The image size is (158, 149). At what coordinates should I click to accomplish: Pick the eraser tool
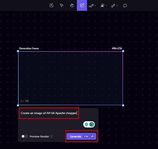pyautogui.click(x=102, y=5)
